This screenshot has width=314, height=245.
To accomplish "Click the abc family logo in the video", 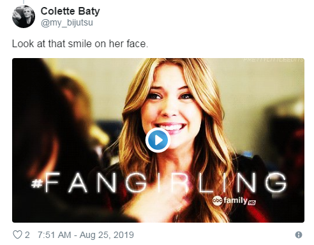I will click(230, 200).
